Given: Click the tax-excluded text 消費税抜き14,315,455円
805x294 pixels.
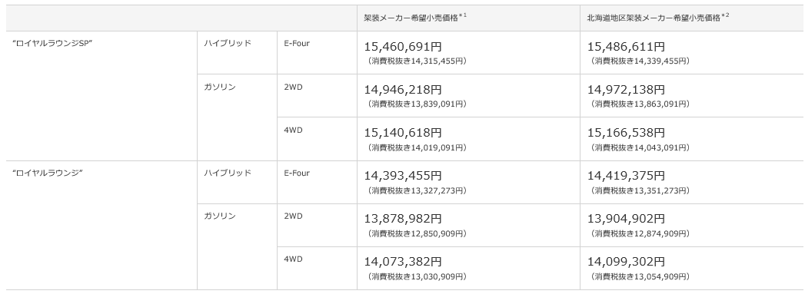Looking at the screenshot, I should [x=417, y=61].
